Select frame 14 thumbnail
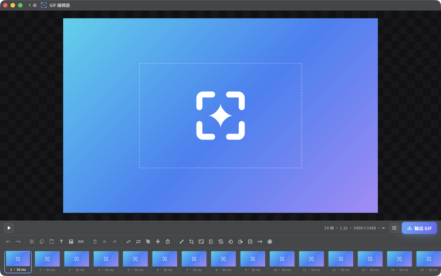The width and height of the screenshot is (441, 276). 400,262
